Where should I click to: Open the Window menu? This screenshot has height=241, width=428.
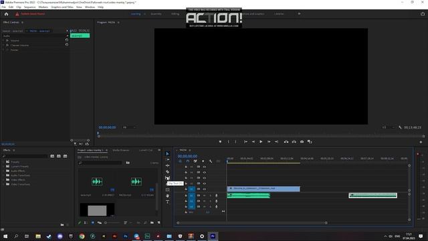click(90, 7)
